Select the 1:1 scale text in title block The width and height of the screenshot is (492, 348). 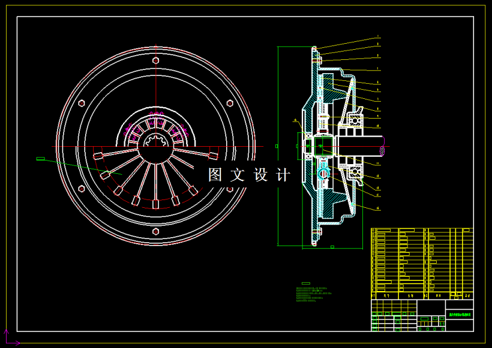(442, 323)
